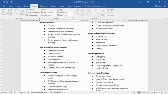Image resolution: width=168 pixels, height=94 pixels.
Task: Click the Right indent input field
Action: click(x=51, y=15)
